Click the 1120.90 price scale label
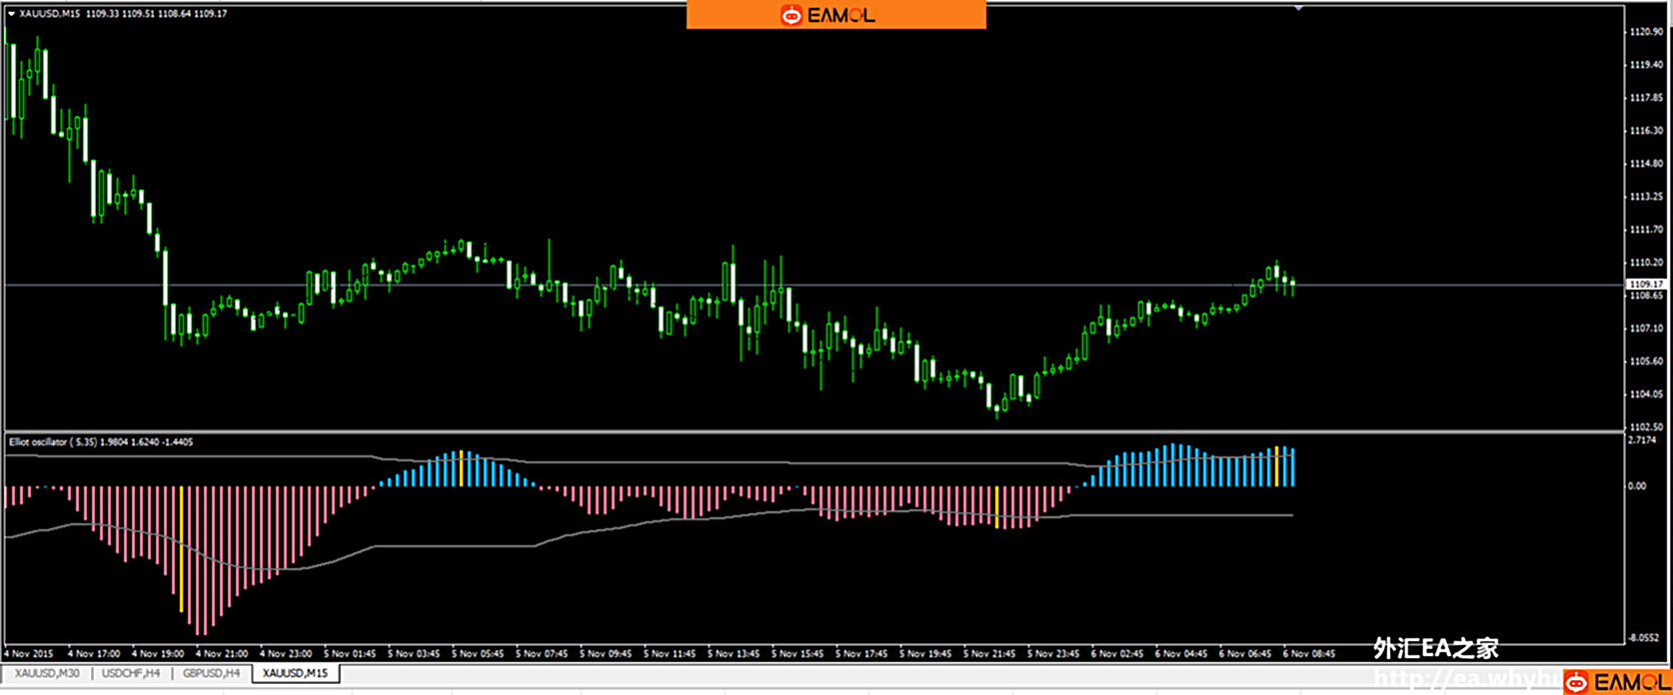1673x695 pixels. click(x=1645, y=32)
